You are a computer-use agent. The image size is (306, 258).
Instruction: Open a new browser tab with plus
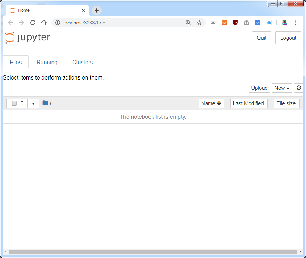[x=97, y=10]
